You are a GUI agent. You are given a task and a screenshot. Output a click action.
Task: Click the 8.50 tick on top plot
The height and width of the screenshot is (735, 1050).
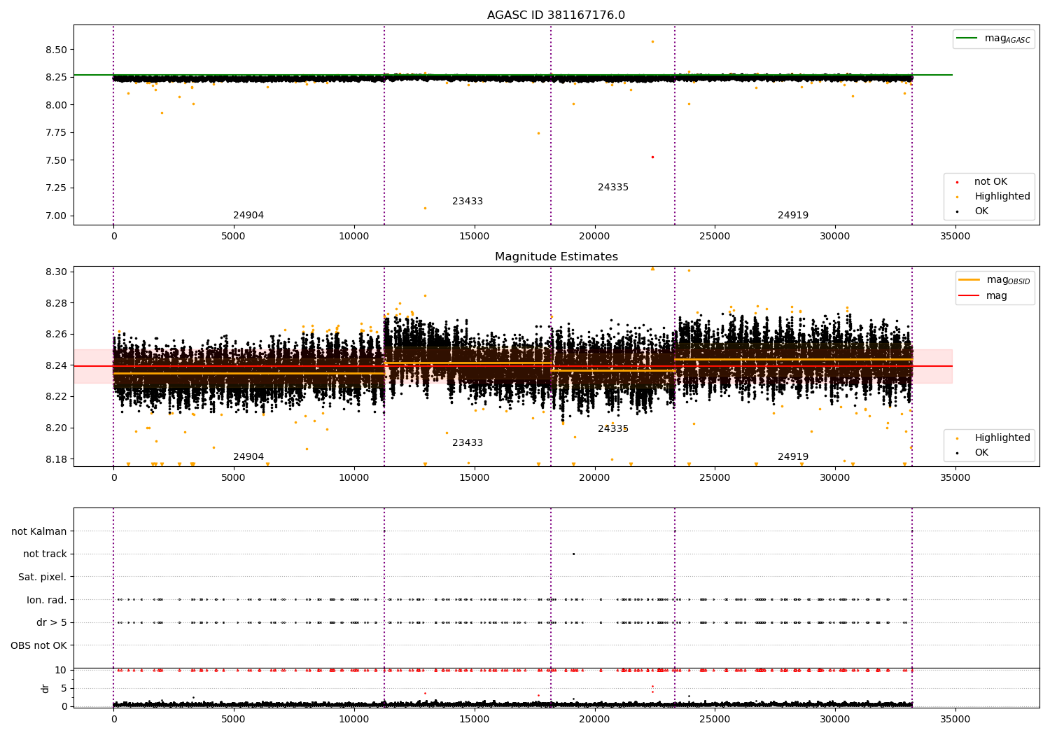click(x=57, y=50)
